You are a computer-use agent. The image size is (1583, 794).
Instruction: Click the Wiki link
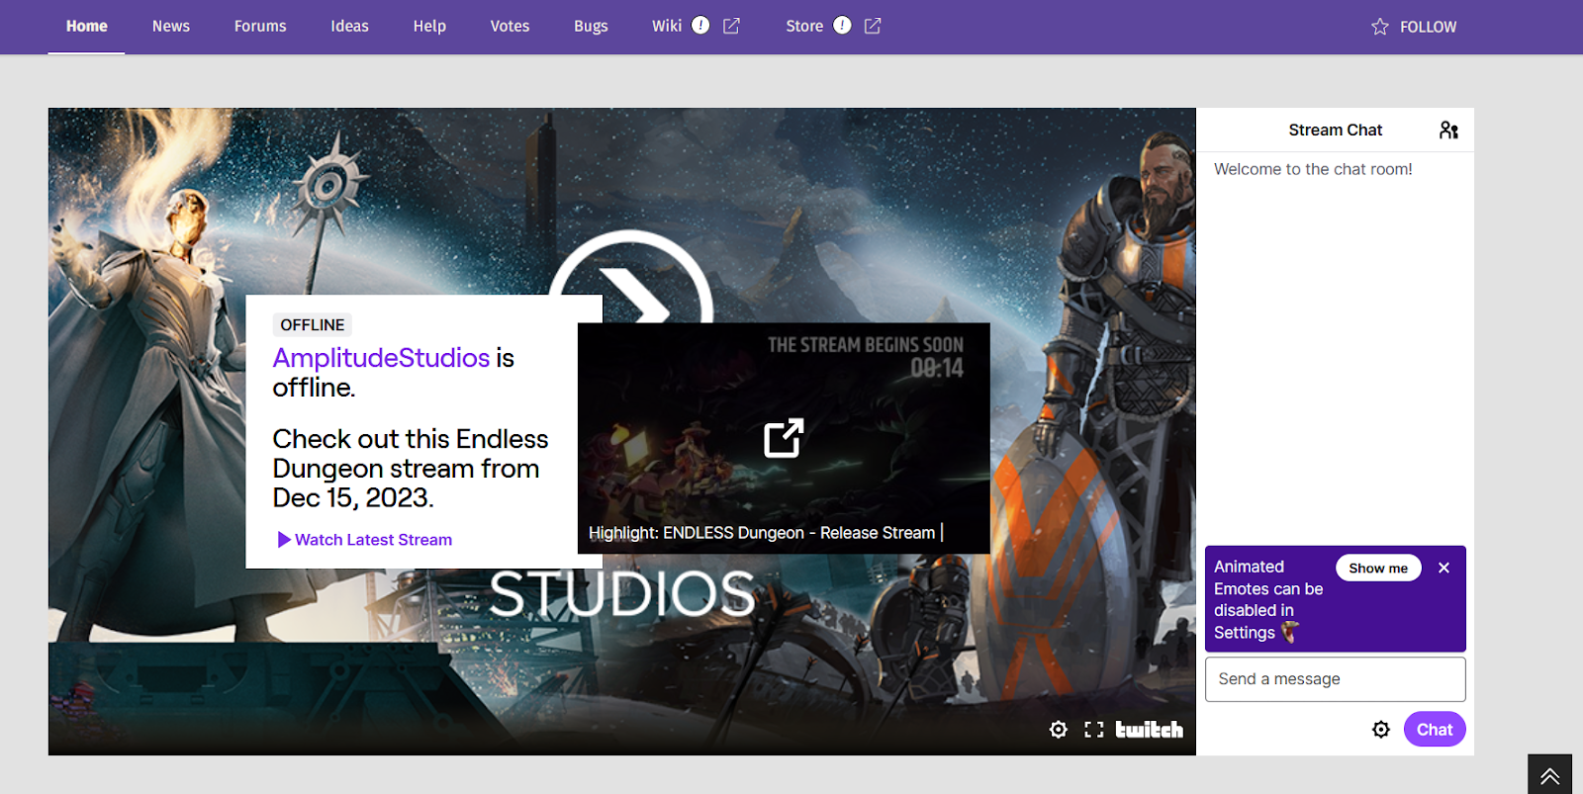click(667, 26)
